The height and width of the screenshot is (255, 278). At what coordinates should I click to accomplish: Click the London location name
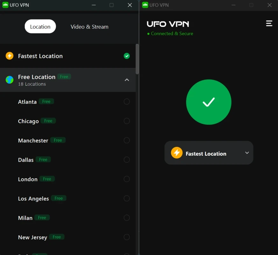coord(28,179)
